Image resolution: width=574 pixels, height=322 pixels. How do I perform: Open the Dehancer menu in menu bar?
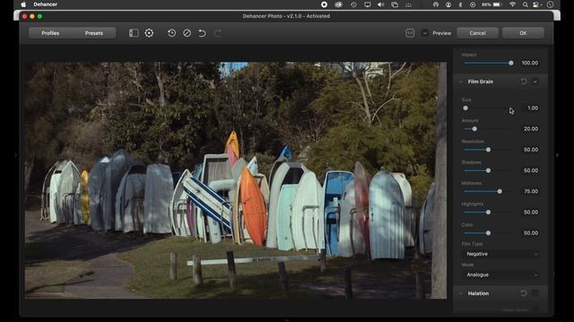click(46, 4)
